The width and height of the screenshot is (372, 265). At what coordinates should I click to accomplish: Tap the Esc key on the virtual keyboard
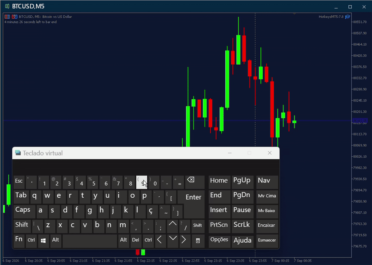click(19, 182)
